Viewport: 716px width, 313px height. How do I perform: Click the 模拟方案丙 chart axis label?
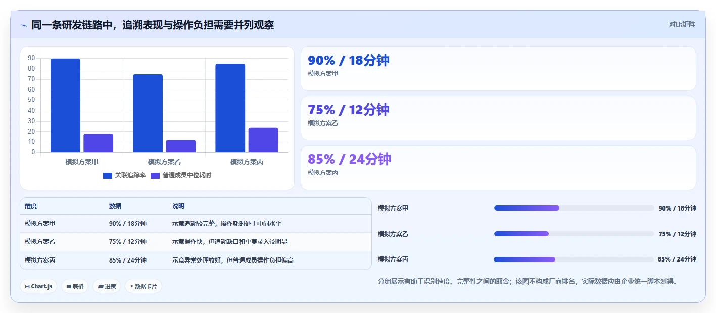click(x=247, y=162)
